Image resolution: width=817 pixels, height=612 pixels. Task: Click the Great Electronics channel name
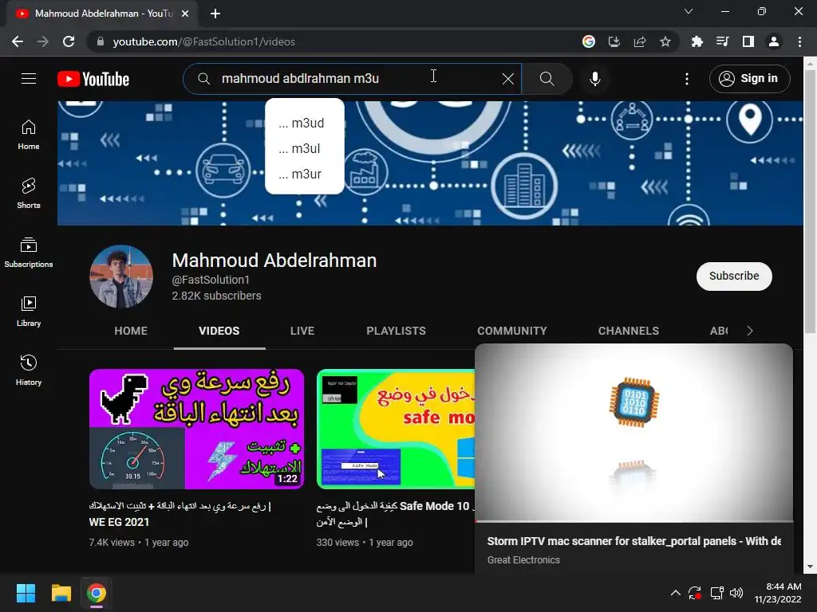click(x=523, y=560)
